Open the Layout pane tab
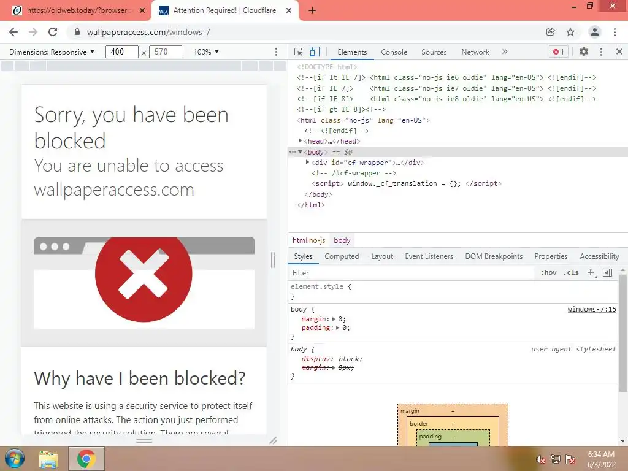This screenshot has width=628, height=471. [382, 256]
